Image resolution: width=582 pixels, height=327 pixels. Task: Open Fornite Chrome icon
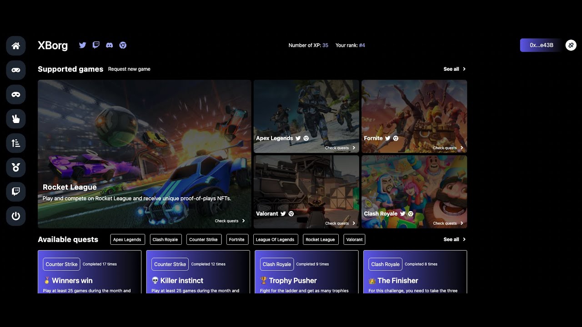396,138
